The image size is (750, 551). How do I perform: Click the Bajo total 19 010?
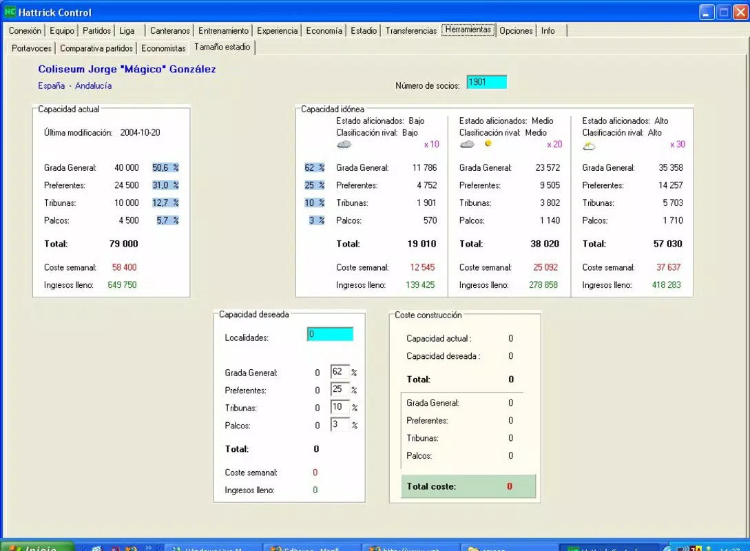[422, 244]
